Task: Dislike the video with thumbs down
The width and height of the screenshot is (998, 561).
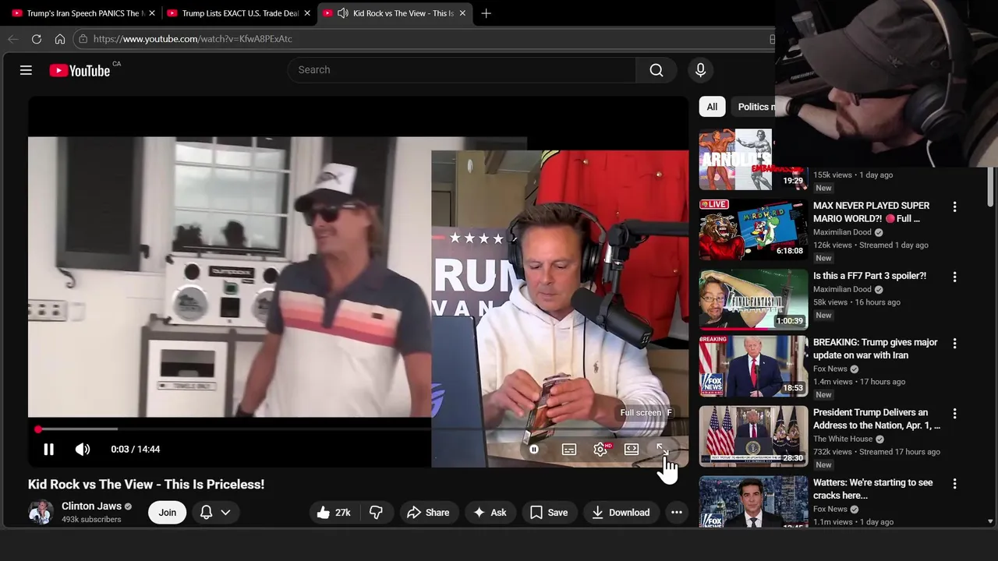Action: [376, 512]
